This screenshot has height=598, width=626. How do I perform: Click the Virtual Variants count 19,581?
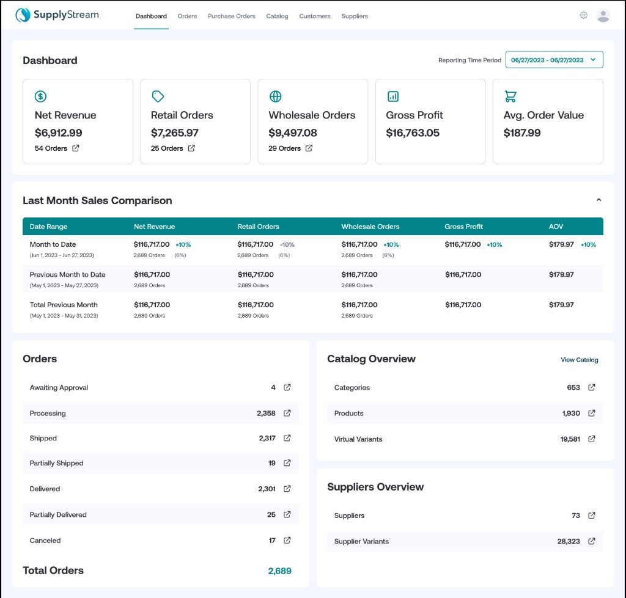point(570,439)
